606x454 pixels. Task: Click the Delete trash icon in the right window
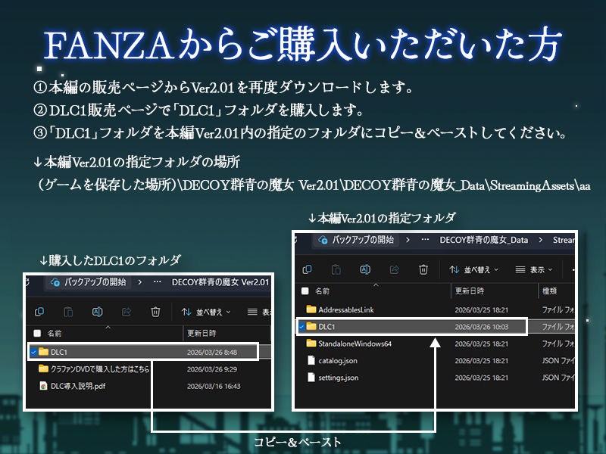[423, 269]
